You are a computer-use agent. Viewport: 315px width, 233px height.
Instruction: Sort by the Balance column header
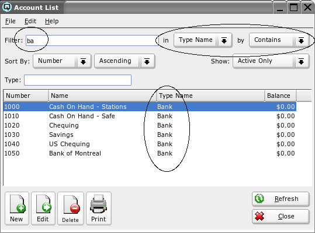click(281, 96)
